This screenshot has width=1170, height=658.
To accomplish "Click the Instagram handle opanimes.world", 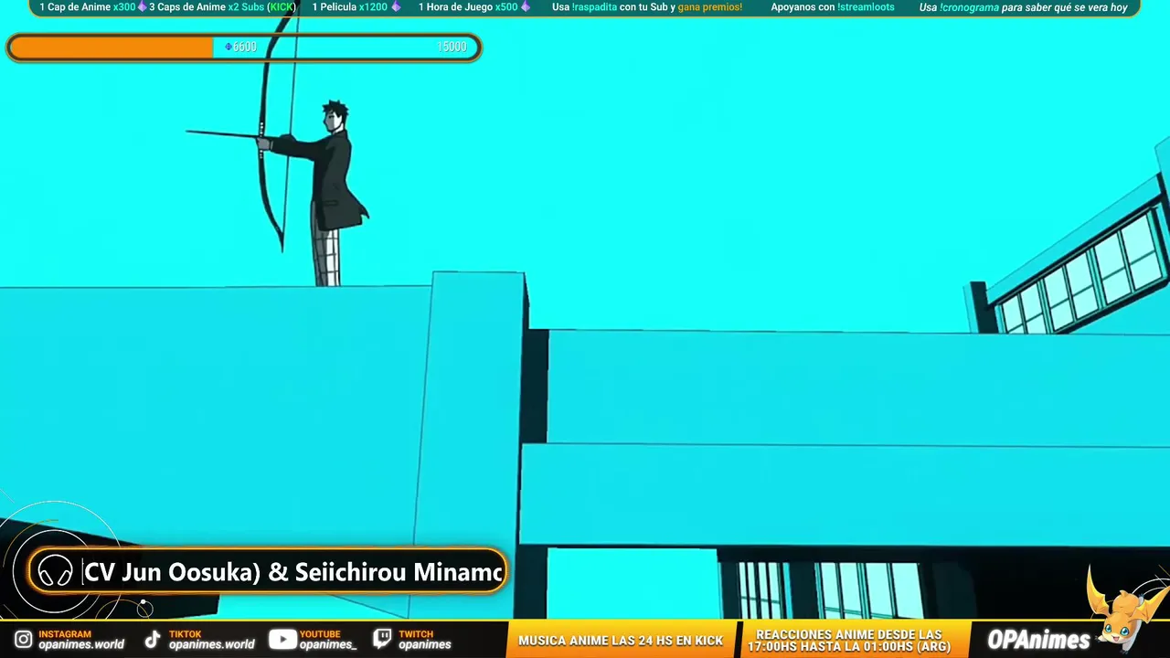I will 81,644.
